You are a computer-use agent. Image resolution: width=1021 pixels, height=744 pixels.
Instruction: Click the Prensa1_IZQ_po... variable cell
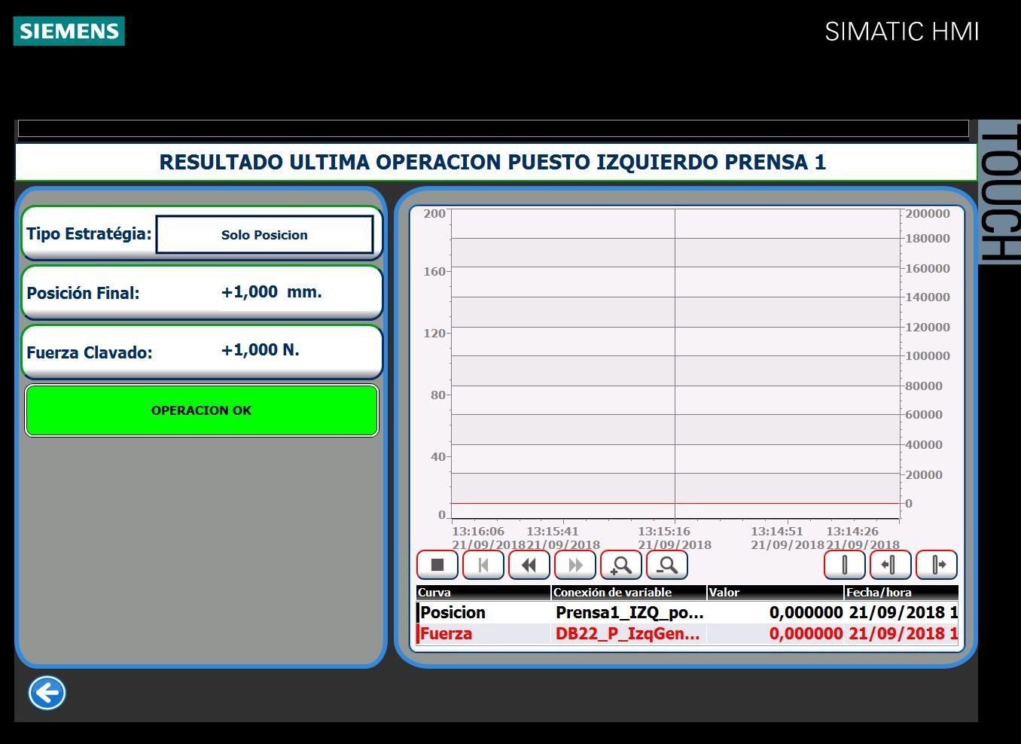(629, 612)
